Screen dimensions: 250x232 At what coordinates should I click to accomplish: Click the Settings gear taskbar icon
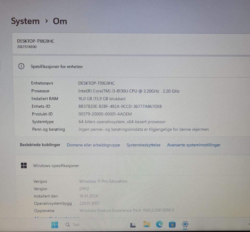point(185,224)
